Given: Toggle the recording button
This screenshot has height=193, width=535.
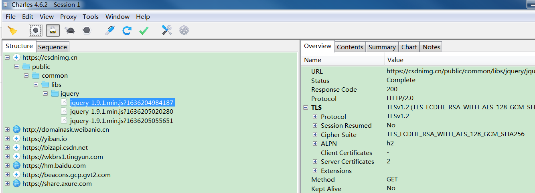Looking at the screenshot, I should click(36, 30).
